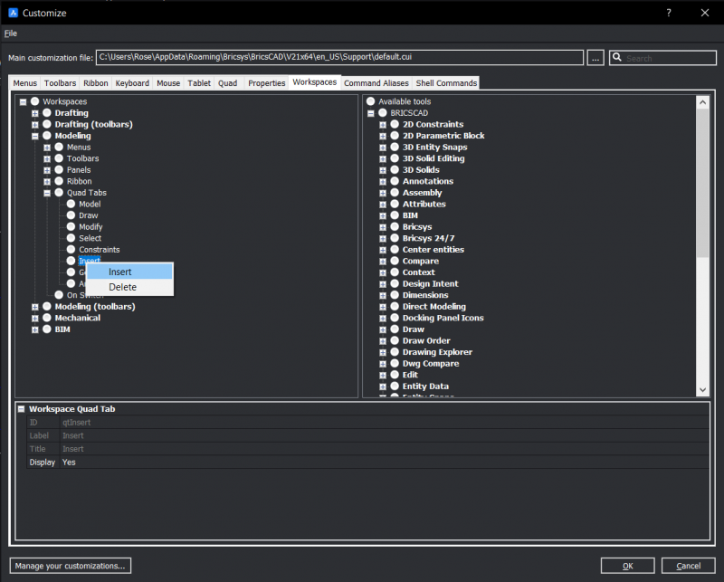Open the Manage your customizations dialog
The width and height of the screenshot is (724, 582).
click(69, 565)
